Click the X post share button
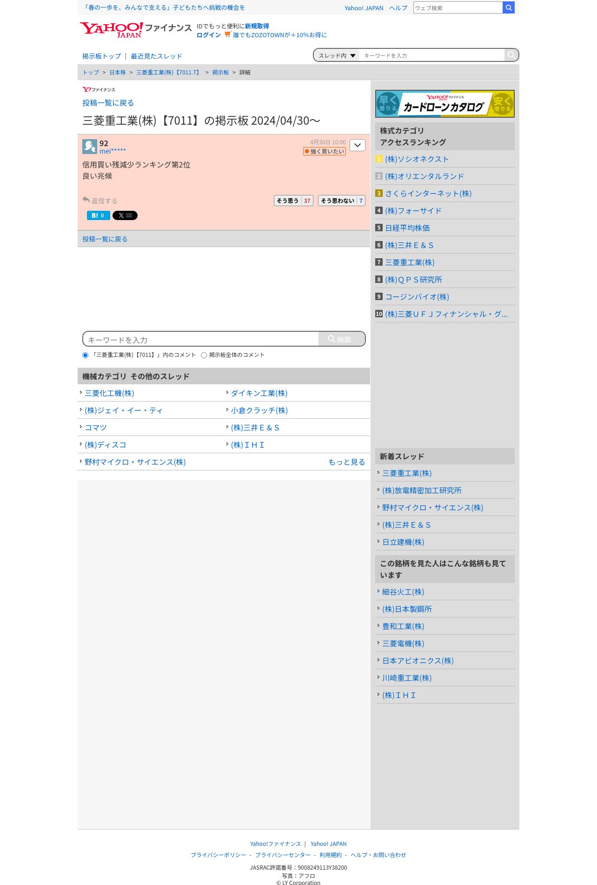Viewport: 597px width, 885px height. click(125, 215)
